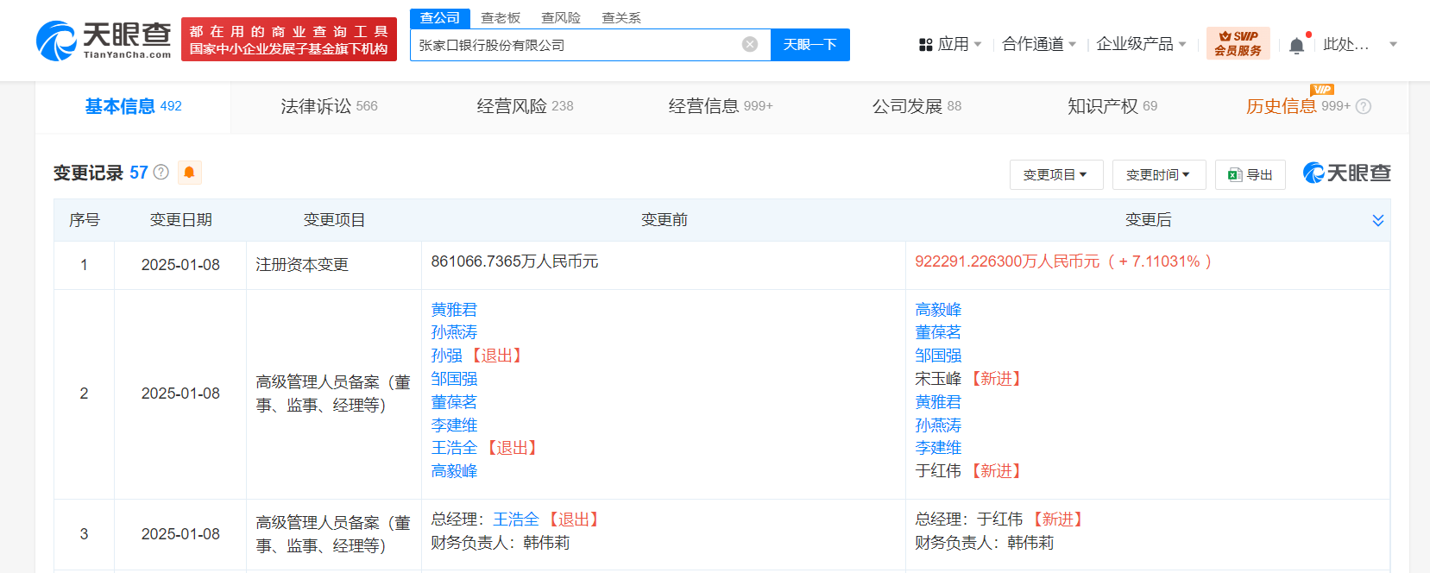Viewport: 1430px width, 573px height.
Task: Open 高毅峰 link in the 变更后 column
Action: point(938,309)
